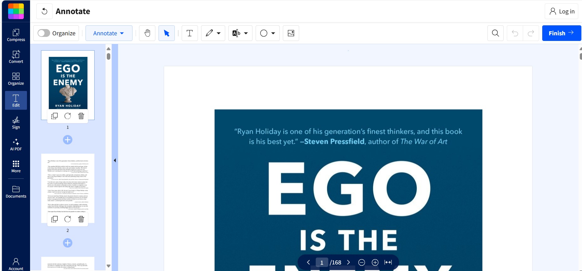The width and height of the screenshot is (582, 271).
Task: Open Account in sidebar
Action: (16, 264)
